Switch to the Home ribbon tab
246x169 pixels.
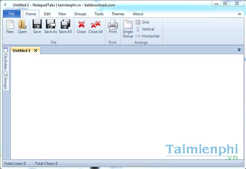(31, 14)
